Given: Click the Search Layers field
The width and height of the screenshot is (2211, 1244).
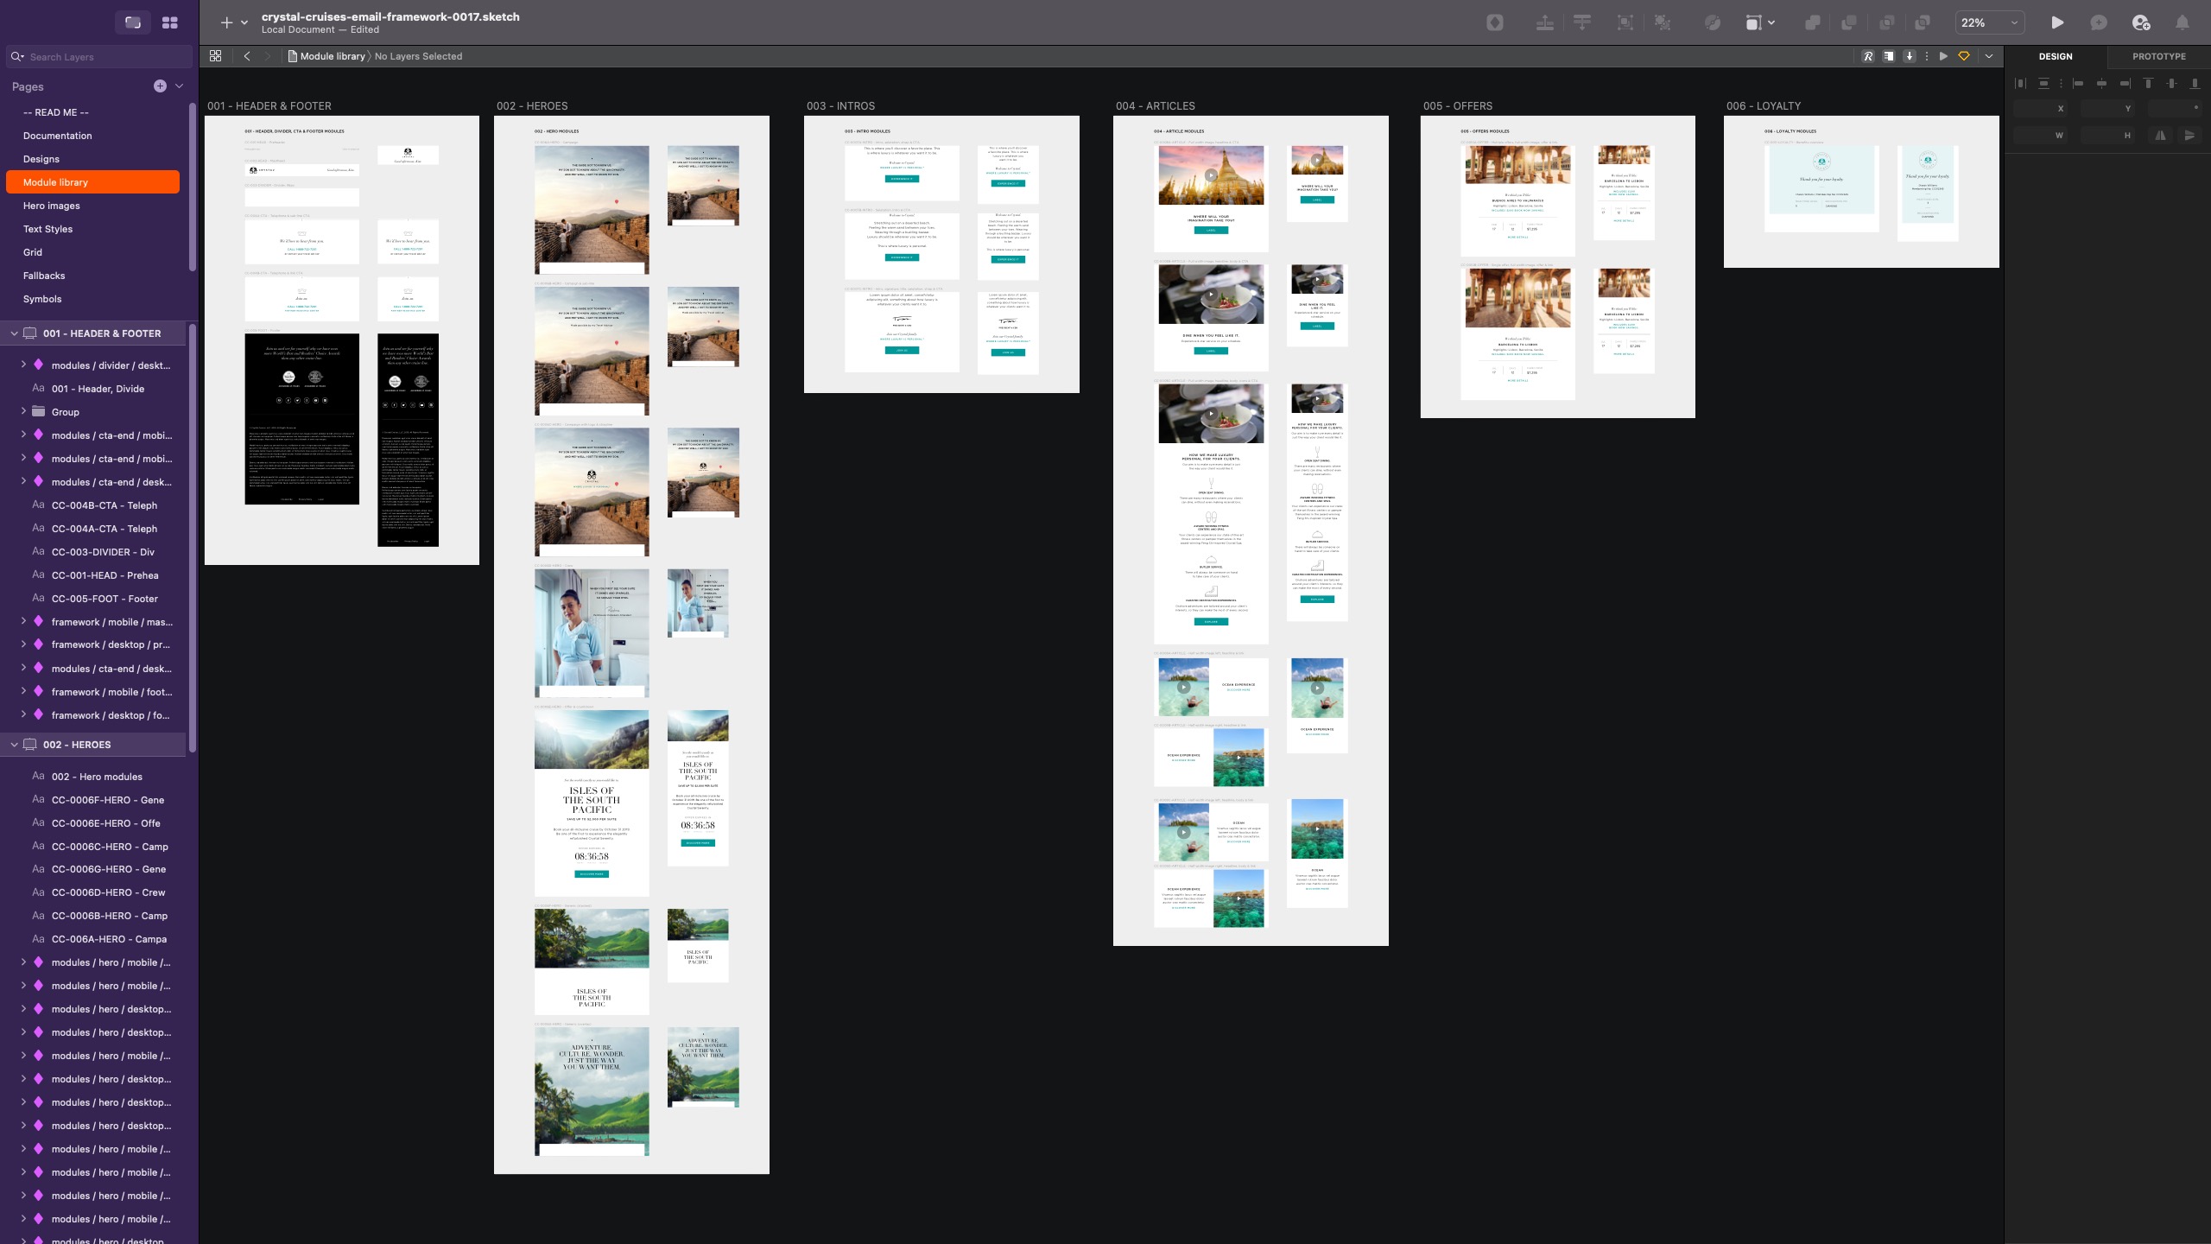Looking at the screenshot, I should 99,57.
